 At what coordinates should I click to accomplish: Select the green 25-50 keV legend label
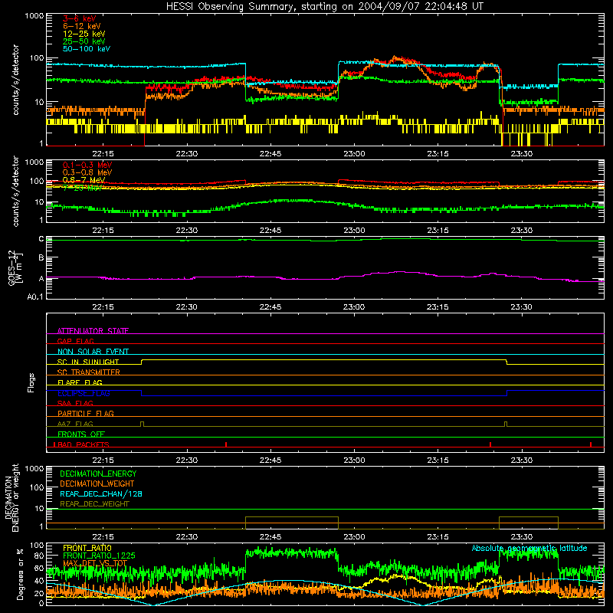[x=84, y=41]
